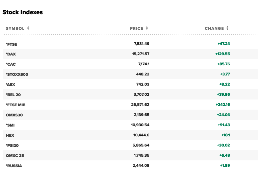Viewport: 258px width, 179px height.
Task: Sort table by the SYMBOL header
Action: 15,28
